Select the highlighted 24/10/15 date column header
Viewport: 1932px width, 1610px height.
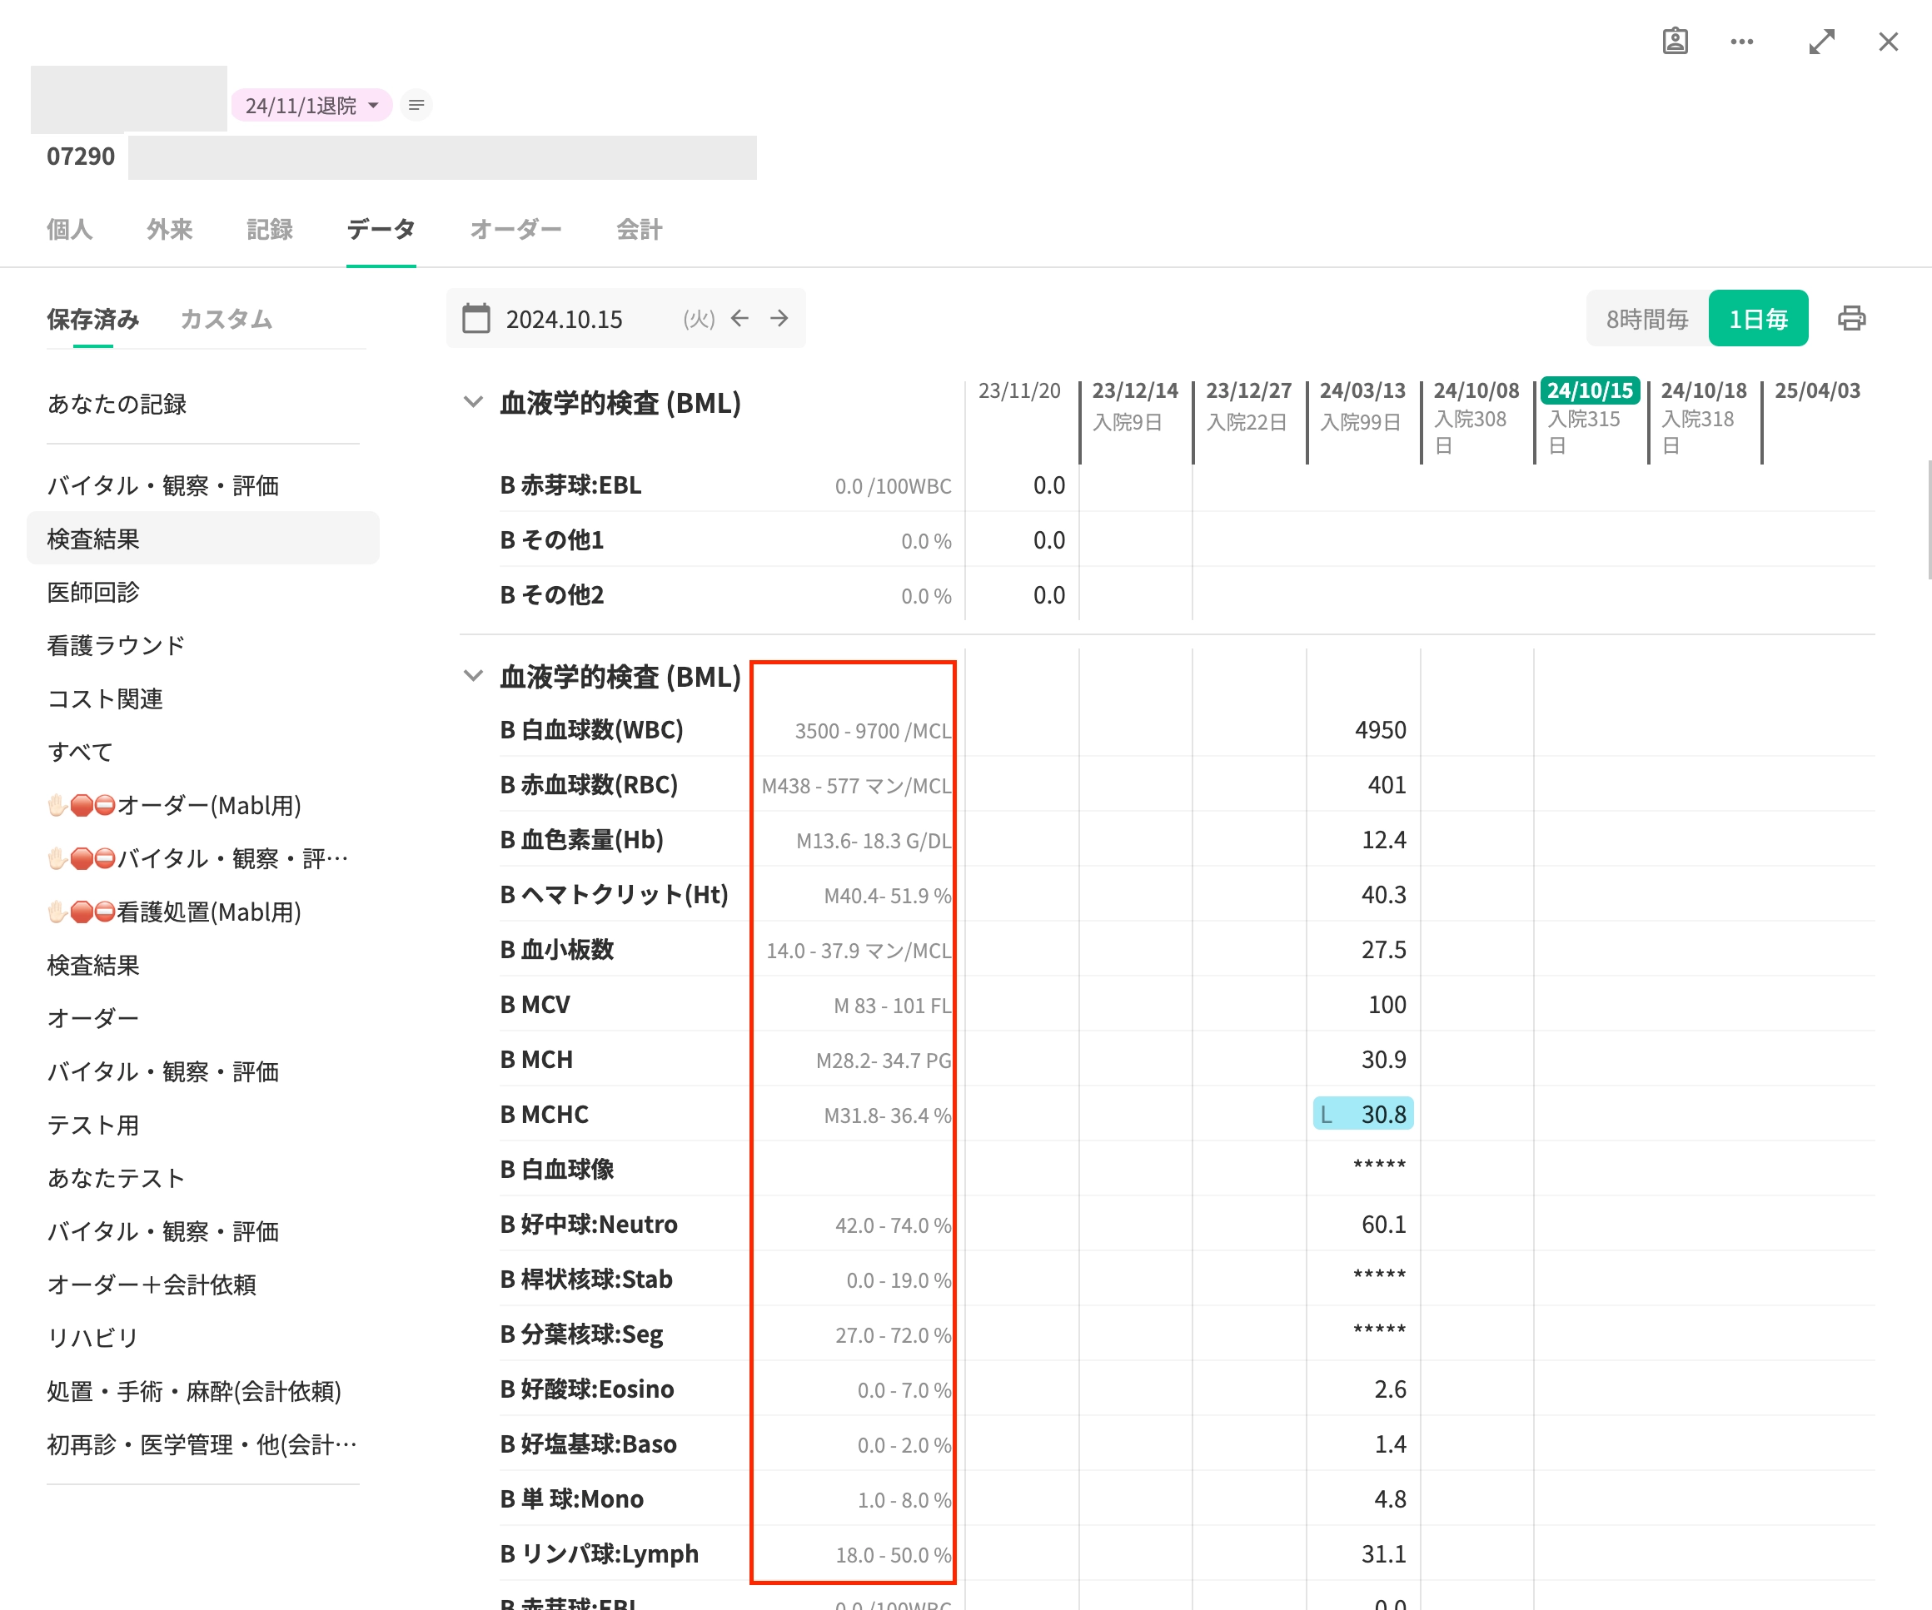[1590, 390]
